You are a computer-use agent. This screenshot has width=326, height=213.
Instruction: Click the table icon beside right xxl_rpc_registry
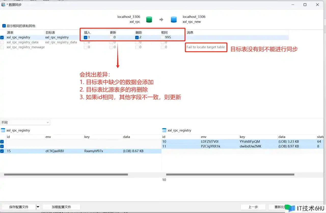[x=164, y=130]
